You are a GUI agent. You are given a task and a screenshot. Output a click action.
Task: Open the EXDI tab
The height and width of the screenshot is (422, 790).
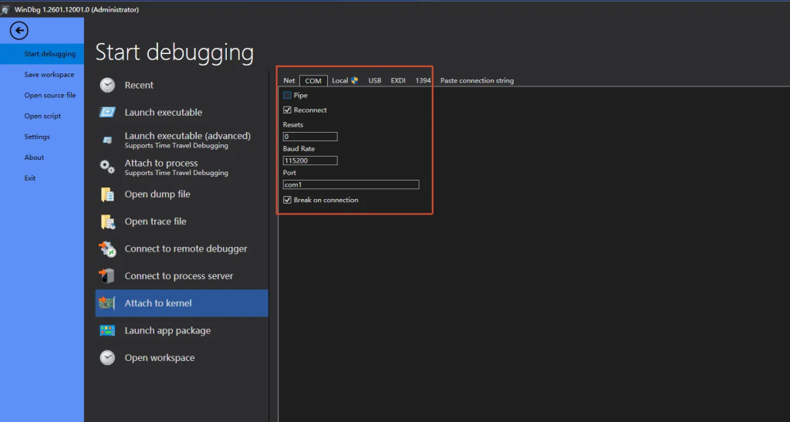398,80
